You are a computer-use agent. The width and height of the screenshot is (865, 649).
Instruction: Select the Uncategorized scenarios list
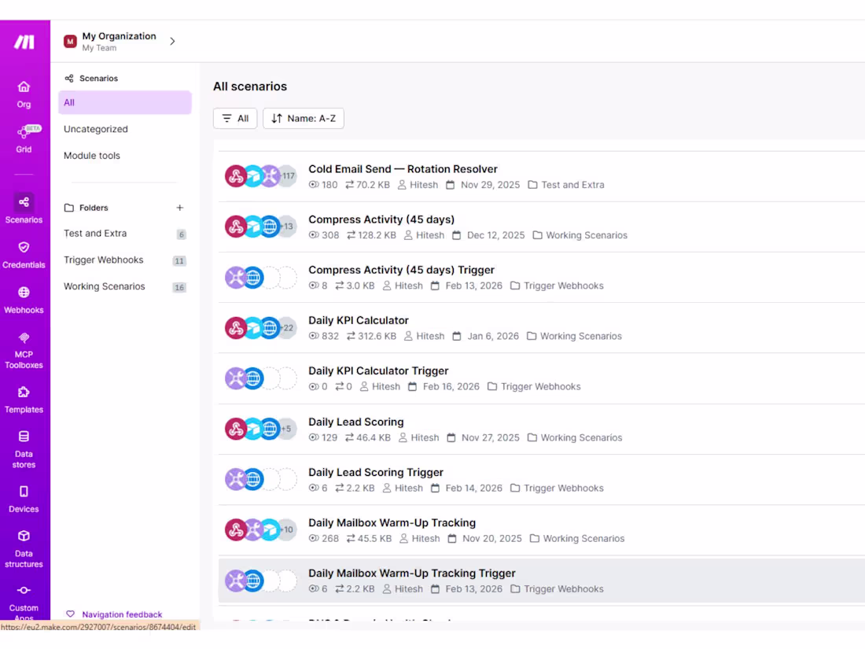[x=95, y=129]
